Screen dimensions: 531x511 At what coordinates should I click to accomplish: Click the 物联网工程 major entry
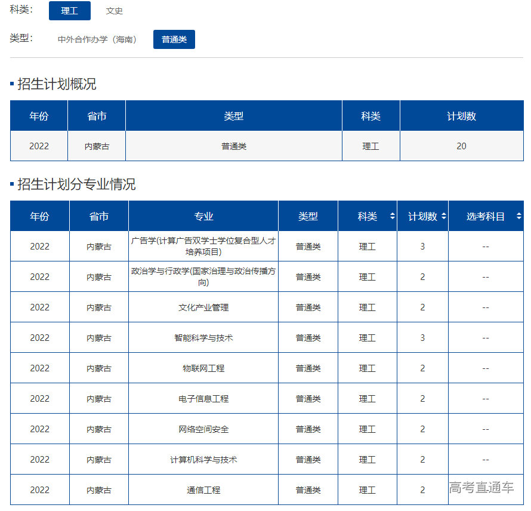203,368
